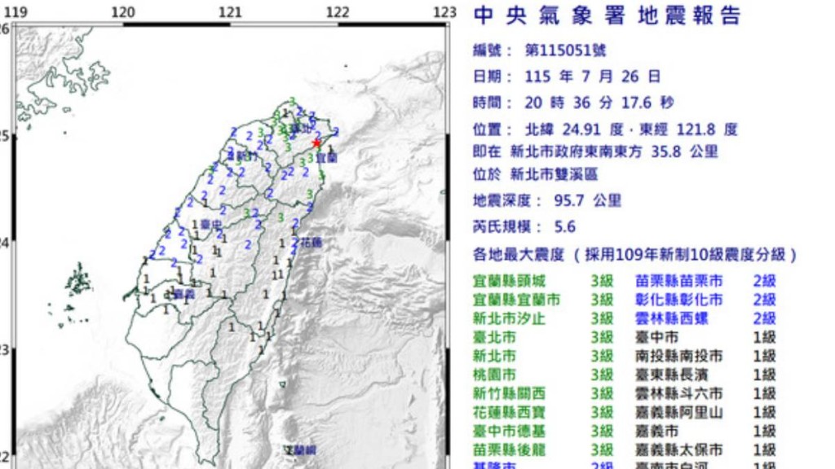Click the longitude label 121 on map axis

(230, 11)
